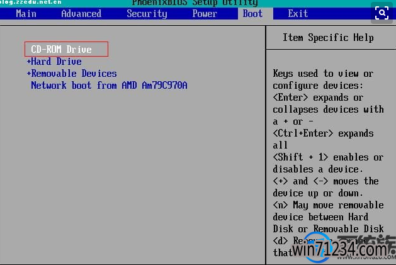Select the Removable Devices boot entry
Screen dimensions: 396x265
click(74, 74)
